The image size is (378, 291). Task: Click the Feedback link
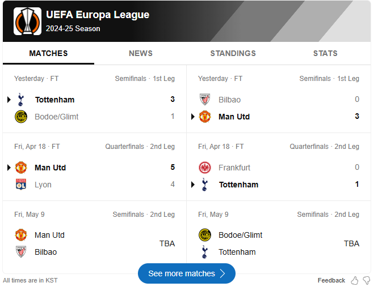pos(331,280)
